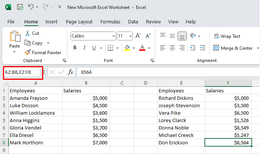Open the File menu
The image size is (261, 154).
pyautogui.click(x=11, y=22)
